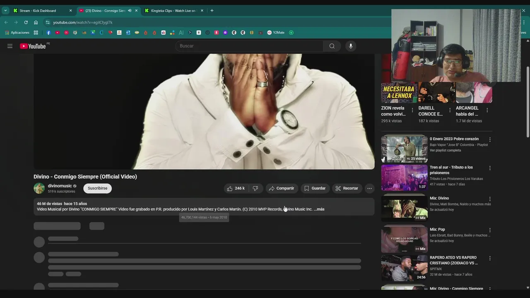The width and height of the screenshot is (530, 298).
Task: Share the video using Compartir
Action: pyautogui.click(x=281, y=188)
